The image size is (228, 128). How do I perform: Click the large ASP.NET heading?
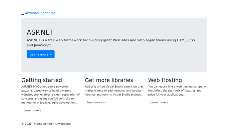coord(40,32)
